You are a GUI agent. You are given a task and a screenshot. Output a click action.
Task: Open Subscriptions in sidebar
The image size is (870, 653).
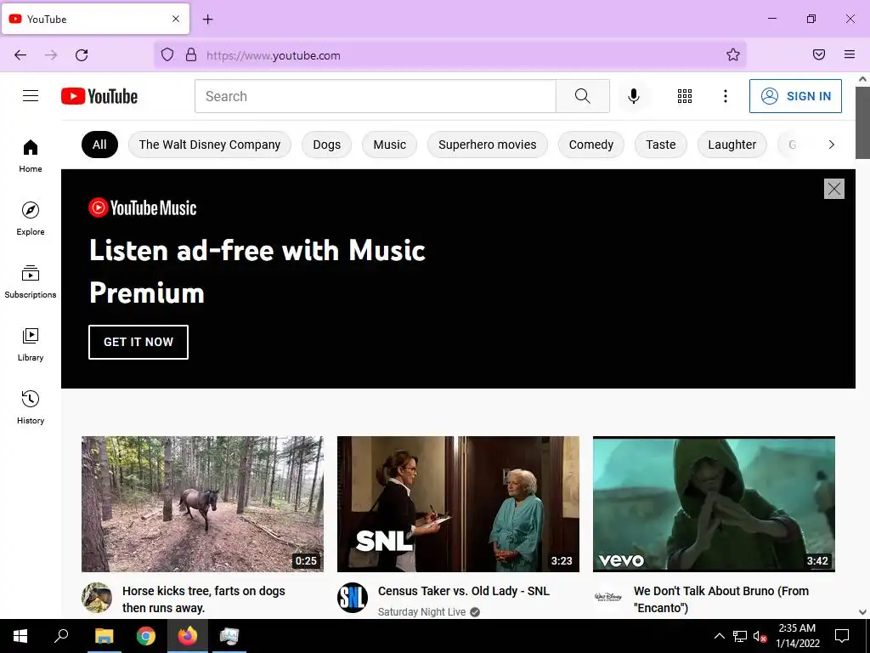pyautogui.click(x=31, y=282)
